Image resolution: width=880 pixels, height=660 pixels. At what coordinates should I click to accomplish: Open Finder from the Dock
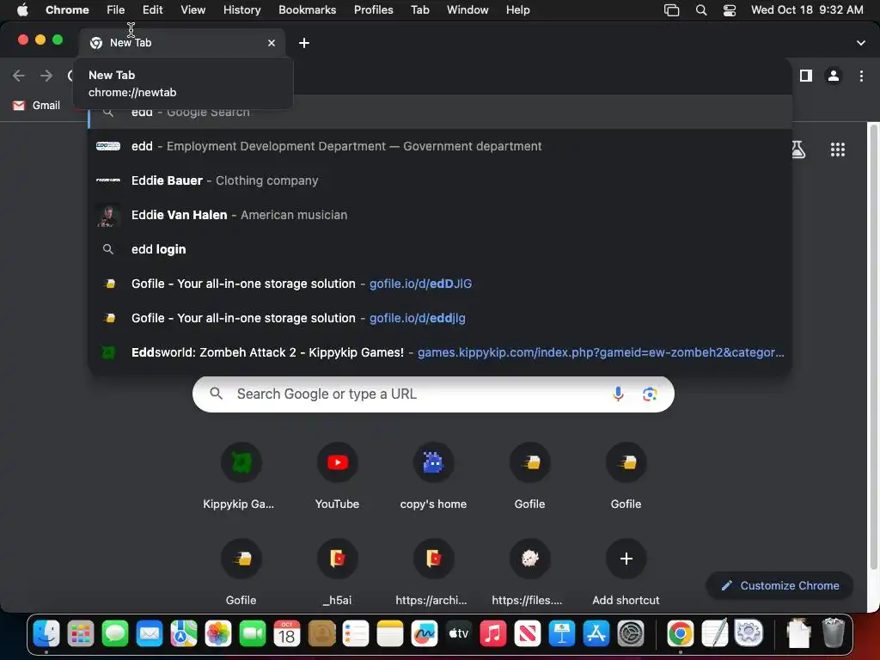pos(46,633)
